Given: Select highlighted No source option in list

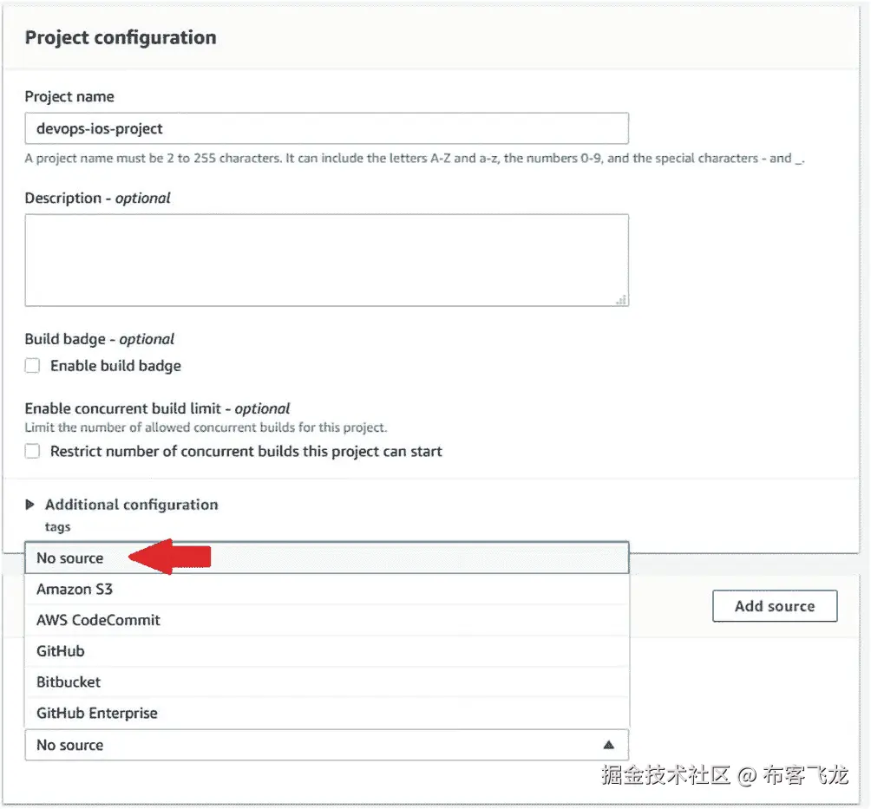Looking at the screenshot, I should pyautogui.click(x=70, y=558).
